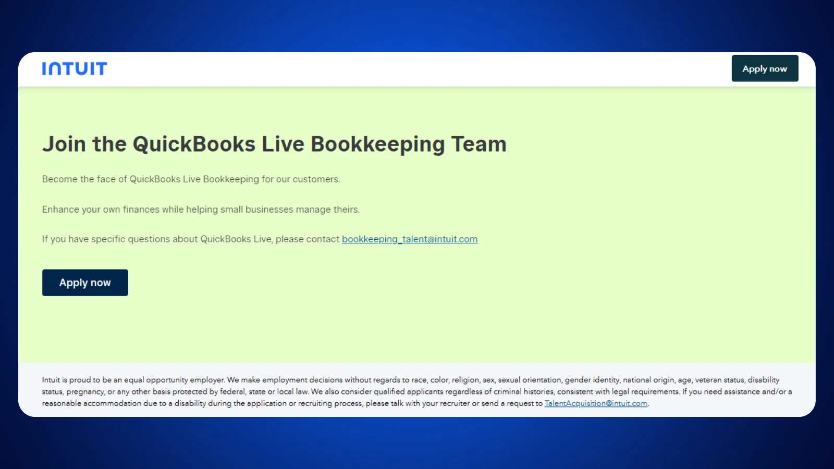
Task: Click Apply now button below contact text
Action: pos(85,282)
